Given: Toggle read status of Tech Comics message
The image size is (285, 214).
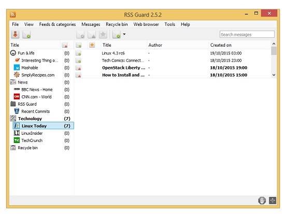Looking at the screenshot, I should pos(79,60).
